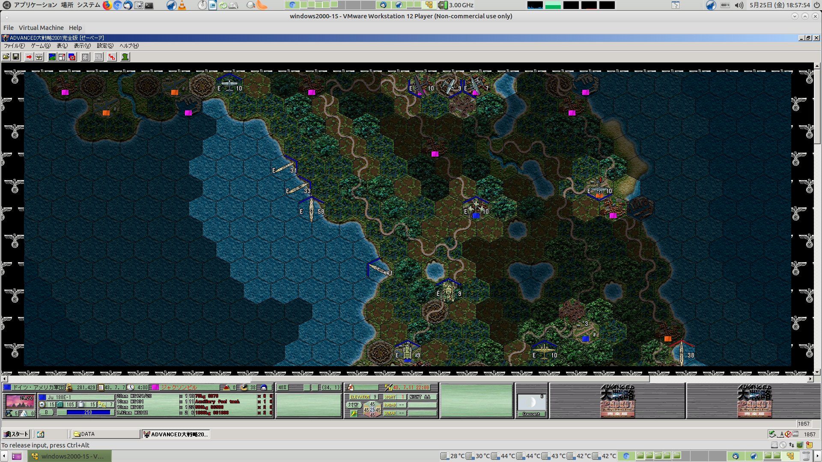Open the 設定(S) menu

pos(105,46)
